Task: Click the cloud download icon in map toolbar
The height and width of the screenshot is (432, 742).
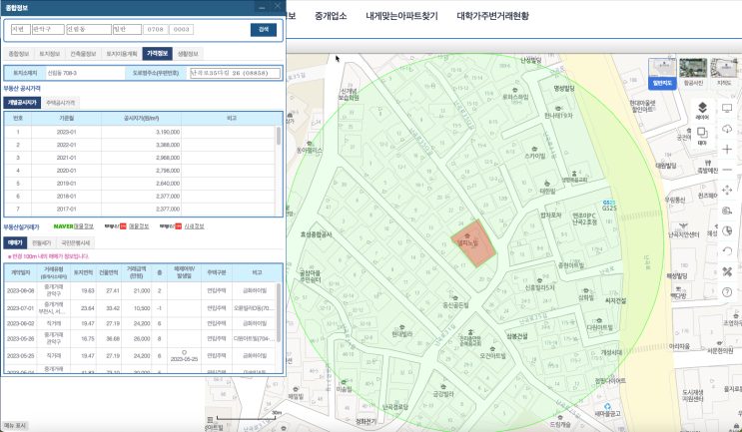Action: point(727,129)
